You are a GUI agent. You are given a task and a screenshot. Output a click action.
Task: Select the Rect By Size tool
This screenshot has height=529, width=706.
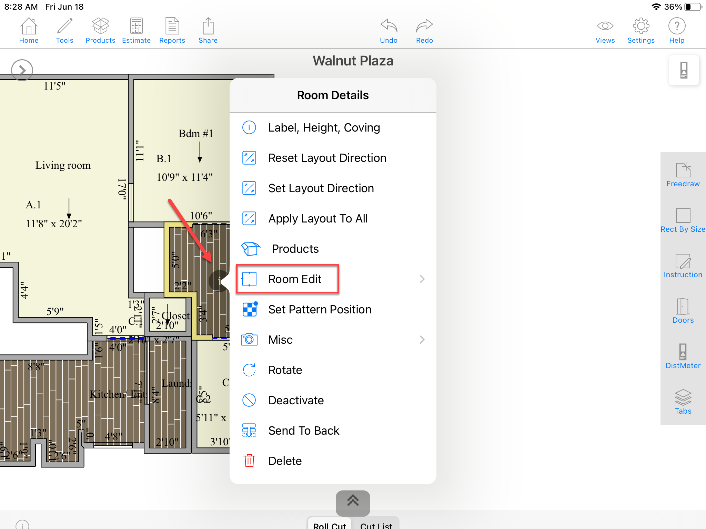pos(683,220)
